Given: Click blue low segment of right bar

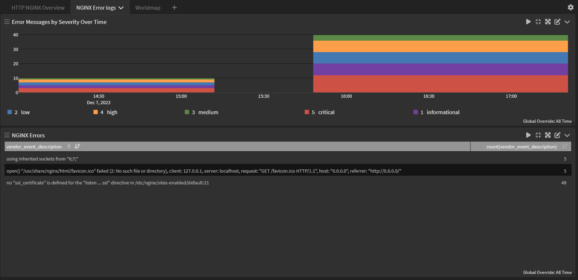Looking at the screenshot, I should click(x=440, y=58).
